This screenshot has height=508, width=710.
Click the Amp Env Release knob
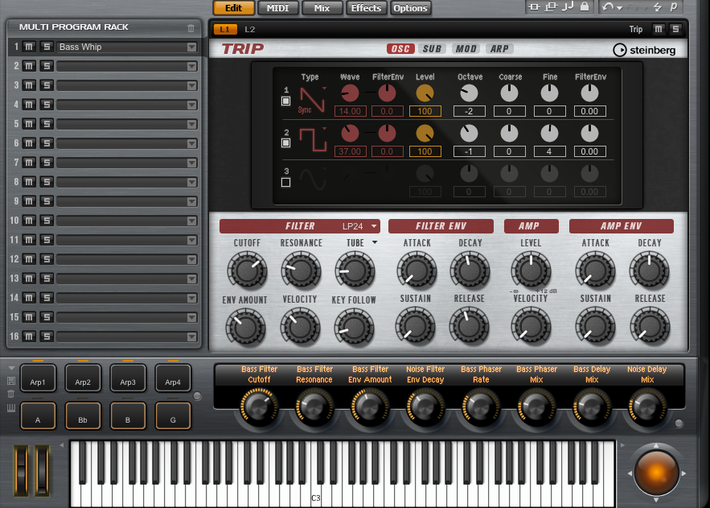[x=650, y=326]
